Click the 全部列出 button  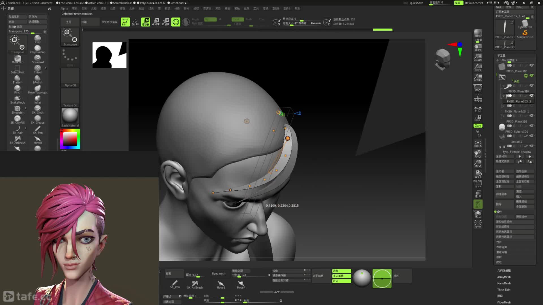coord(505,156)
